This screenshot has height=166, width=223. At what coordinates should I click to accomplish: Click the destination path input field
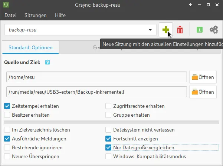(96, 92)
